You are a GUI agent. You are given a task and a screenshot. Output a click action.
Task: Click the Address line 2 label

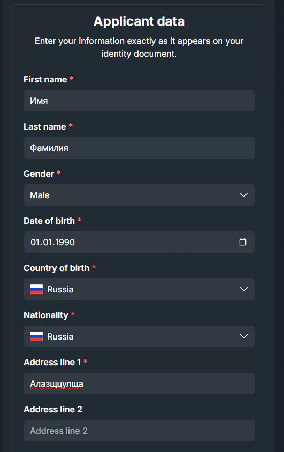pos(53,409)
